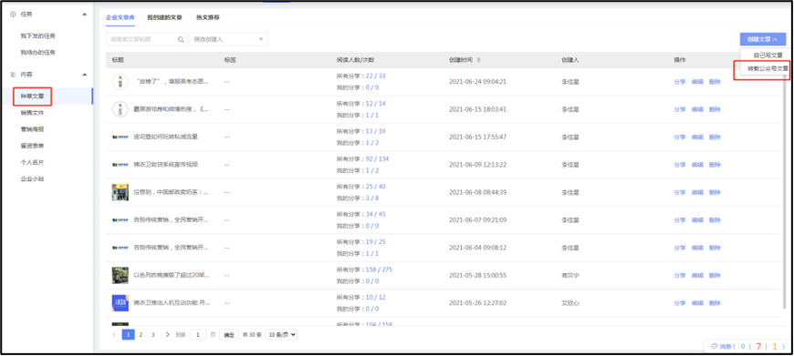Image resolution: width=794 pixels, height=356 pixels.
Task: Click the page jump number input field
Action: click(197, 334)
